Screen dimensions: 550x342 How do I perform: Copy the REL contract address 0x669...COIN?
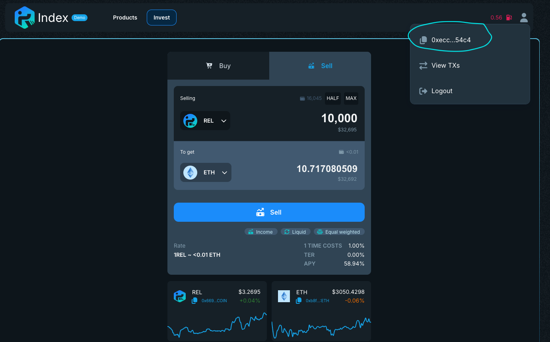click(x=194, y=301)
